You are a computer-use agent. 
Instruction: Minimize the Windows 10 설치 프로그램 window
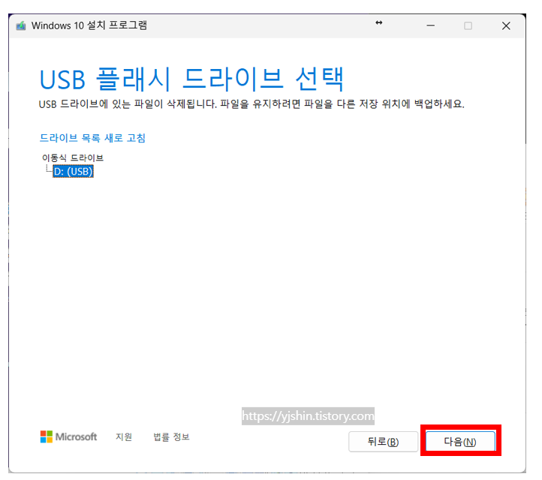click(x=430, y=25)
